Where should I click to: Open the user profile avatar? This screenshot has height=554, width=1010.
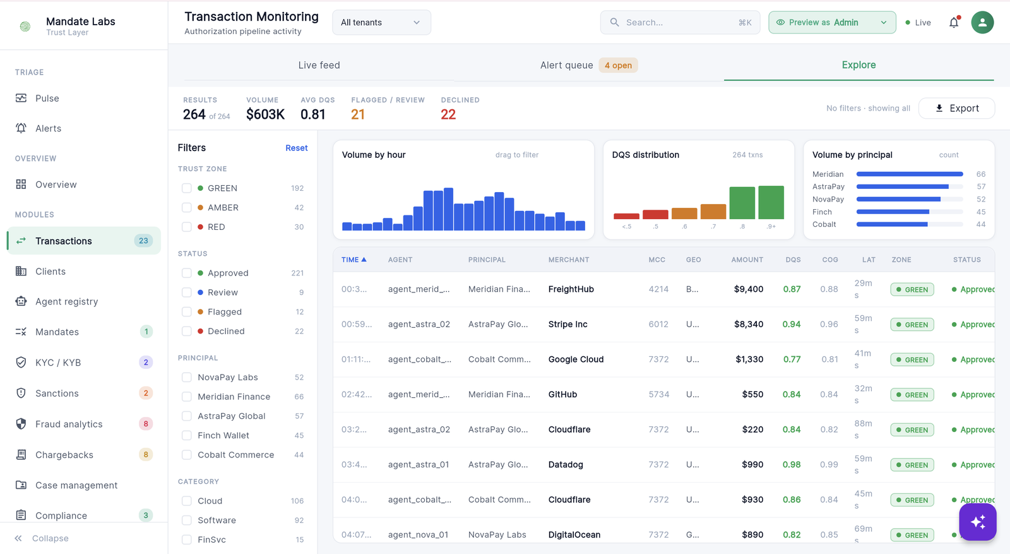pos(982,22)
